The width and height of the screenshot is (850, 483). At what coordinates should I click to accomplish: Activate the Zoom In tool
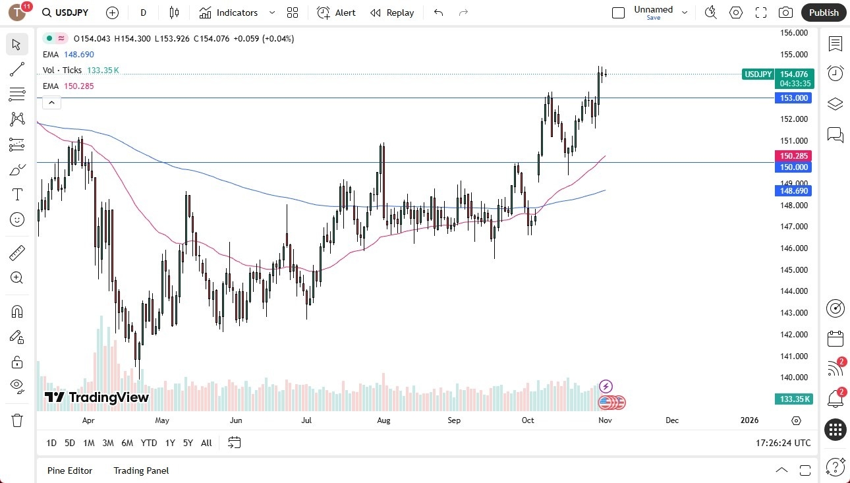(16, 277)
